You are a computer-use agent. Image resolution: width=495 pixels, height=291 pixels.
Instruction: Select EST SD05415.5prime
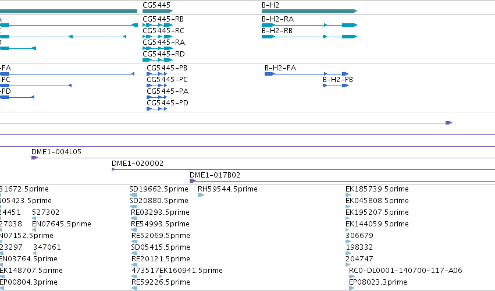tap(161, 248)
